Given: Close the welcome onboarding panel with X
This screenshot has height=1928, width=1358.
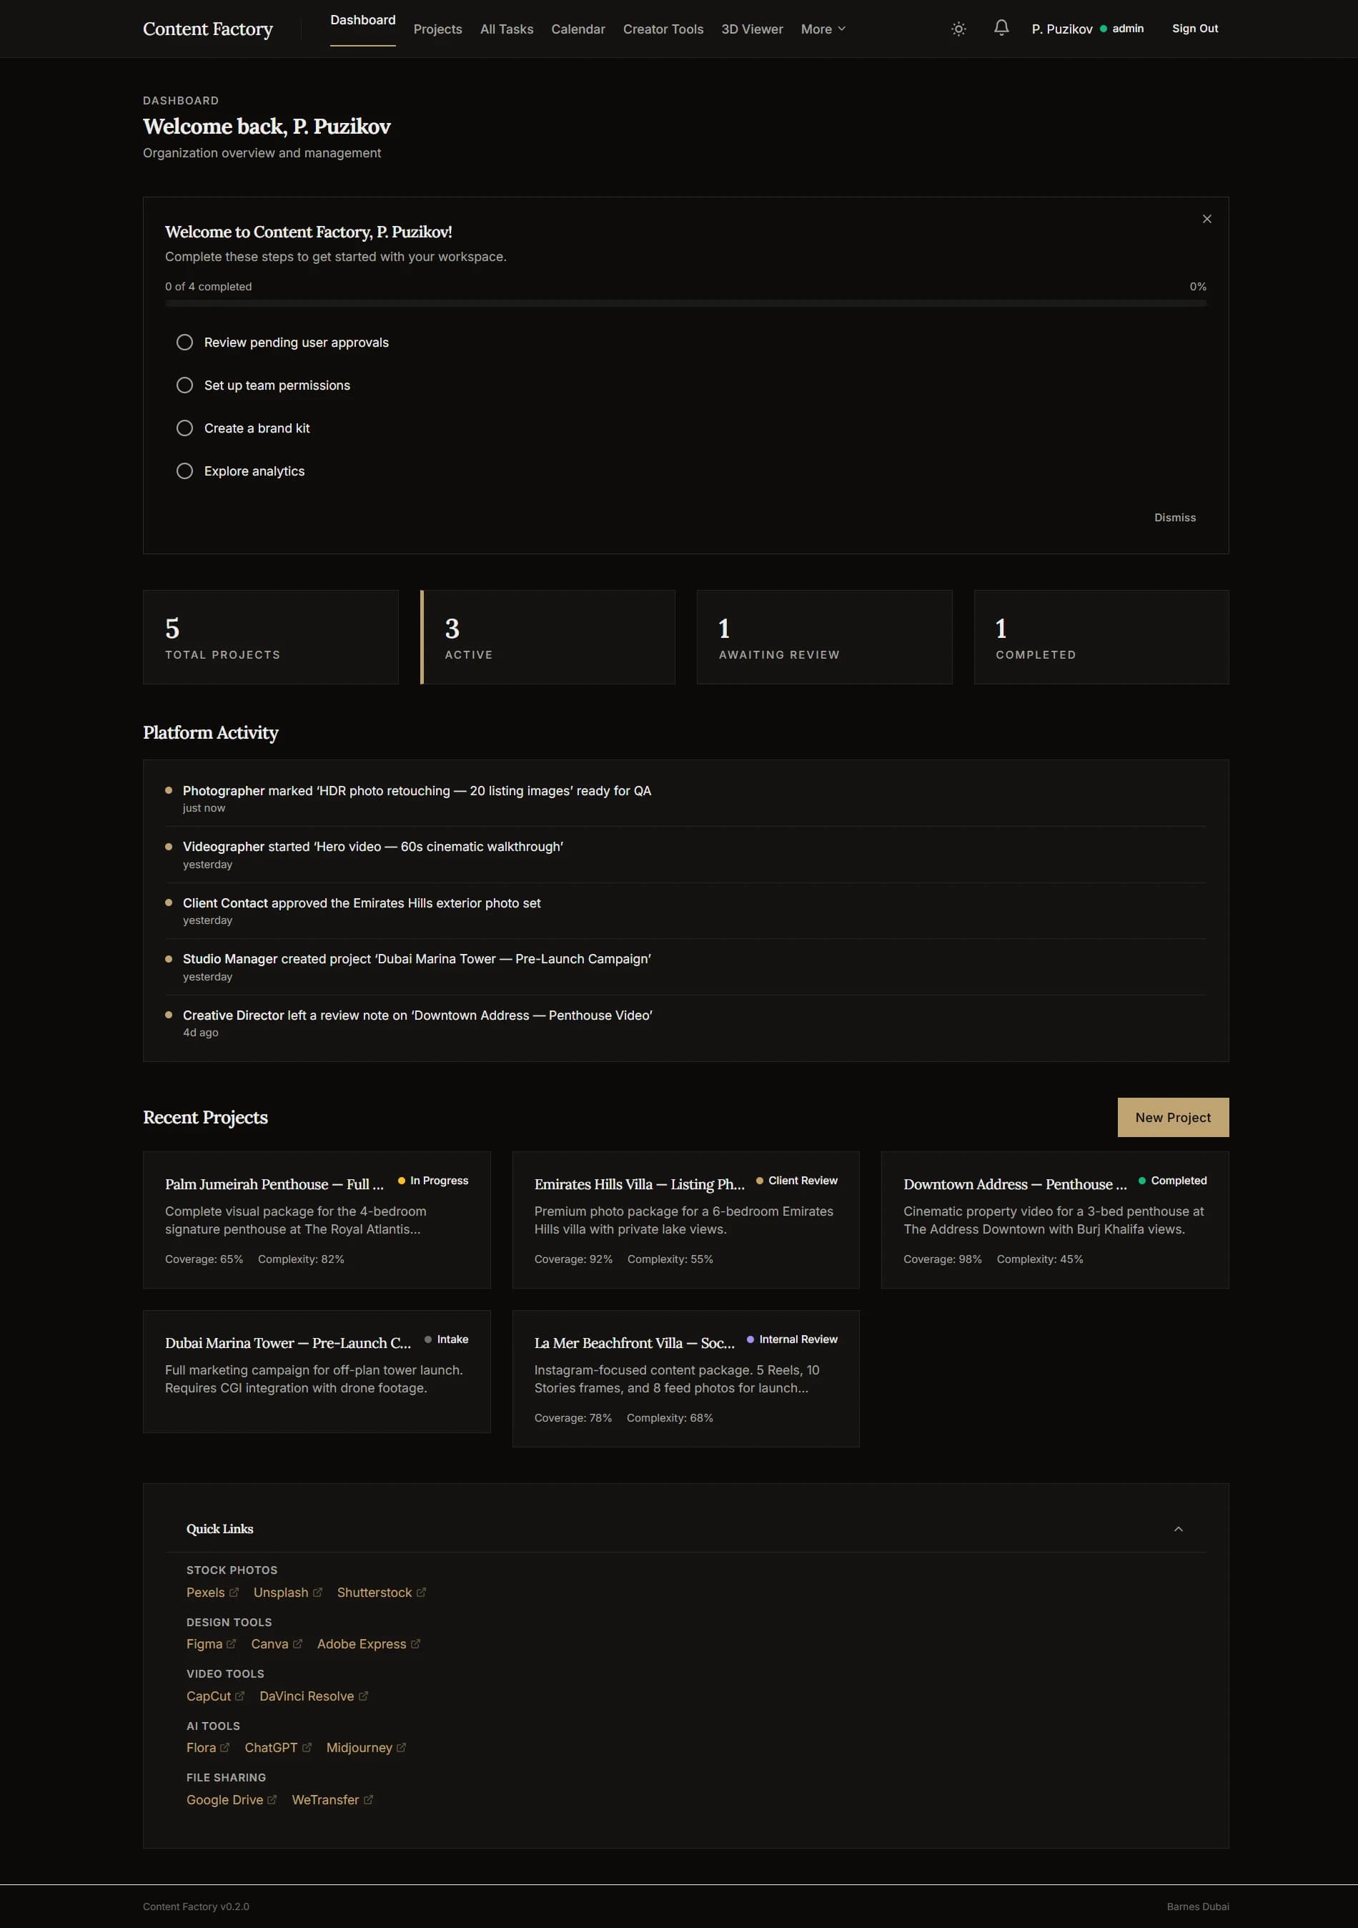Looking at the screenshot, I should point(1207,219).
